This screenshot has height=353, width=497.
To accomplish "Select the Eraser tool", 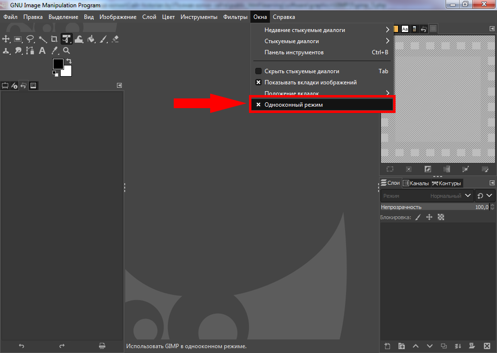I will (x=115, y=39).
